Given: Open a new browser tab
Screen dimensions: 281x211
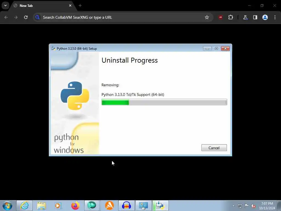Looking at the screenshot, I should tap(80, 5).
